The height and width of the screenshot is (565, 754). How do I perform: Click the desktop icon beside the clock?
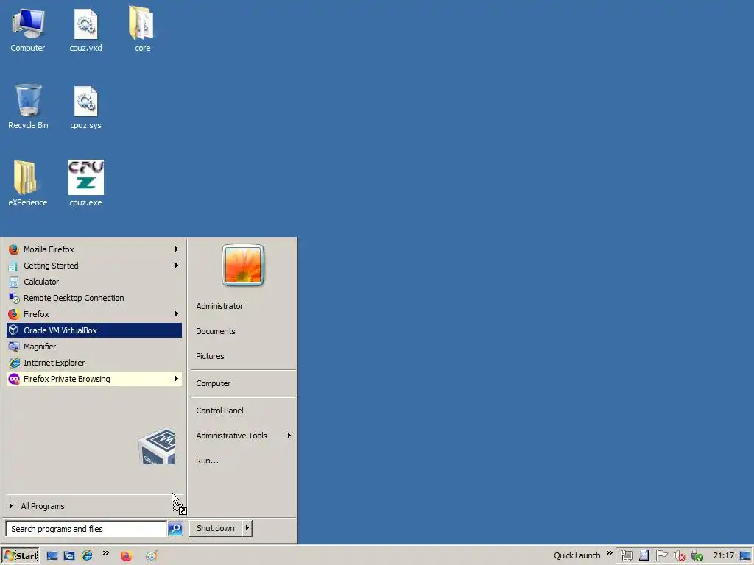pos(746,556)
